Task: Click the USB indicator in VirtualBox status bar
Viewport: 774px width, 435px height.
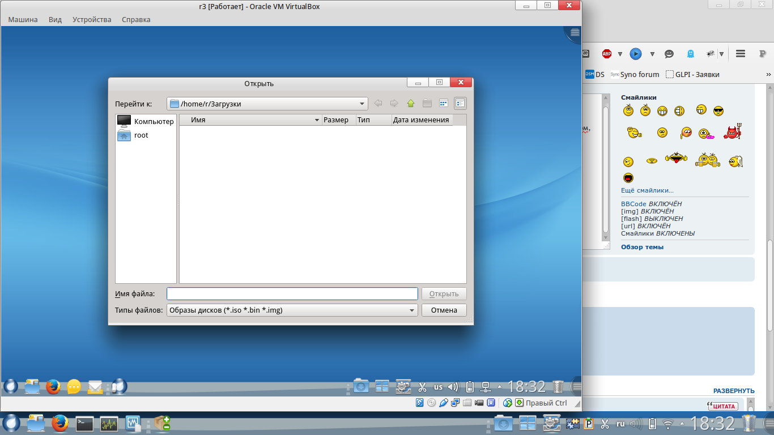Action: 444,403
